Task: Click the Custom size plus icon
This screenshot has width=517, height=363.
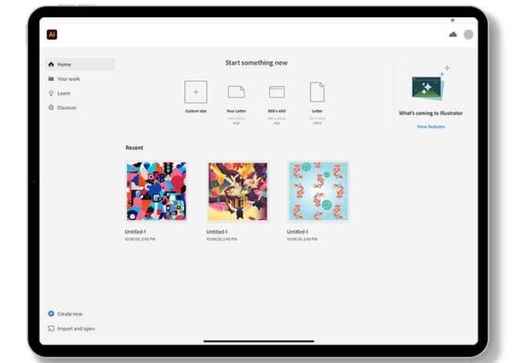Action: tap(196, 92)
